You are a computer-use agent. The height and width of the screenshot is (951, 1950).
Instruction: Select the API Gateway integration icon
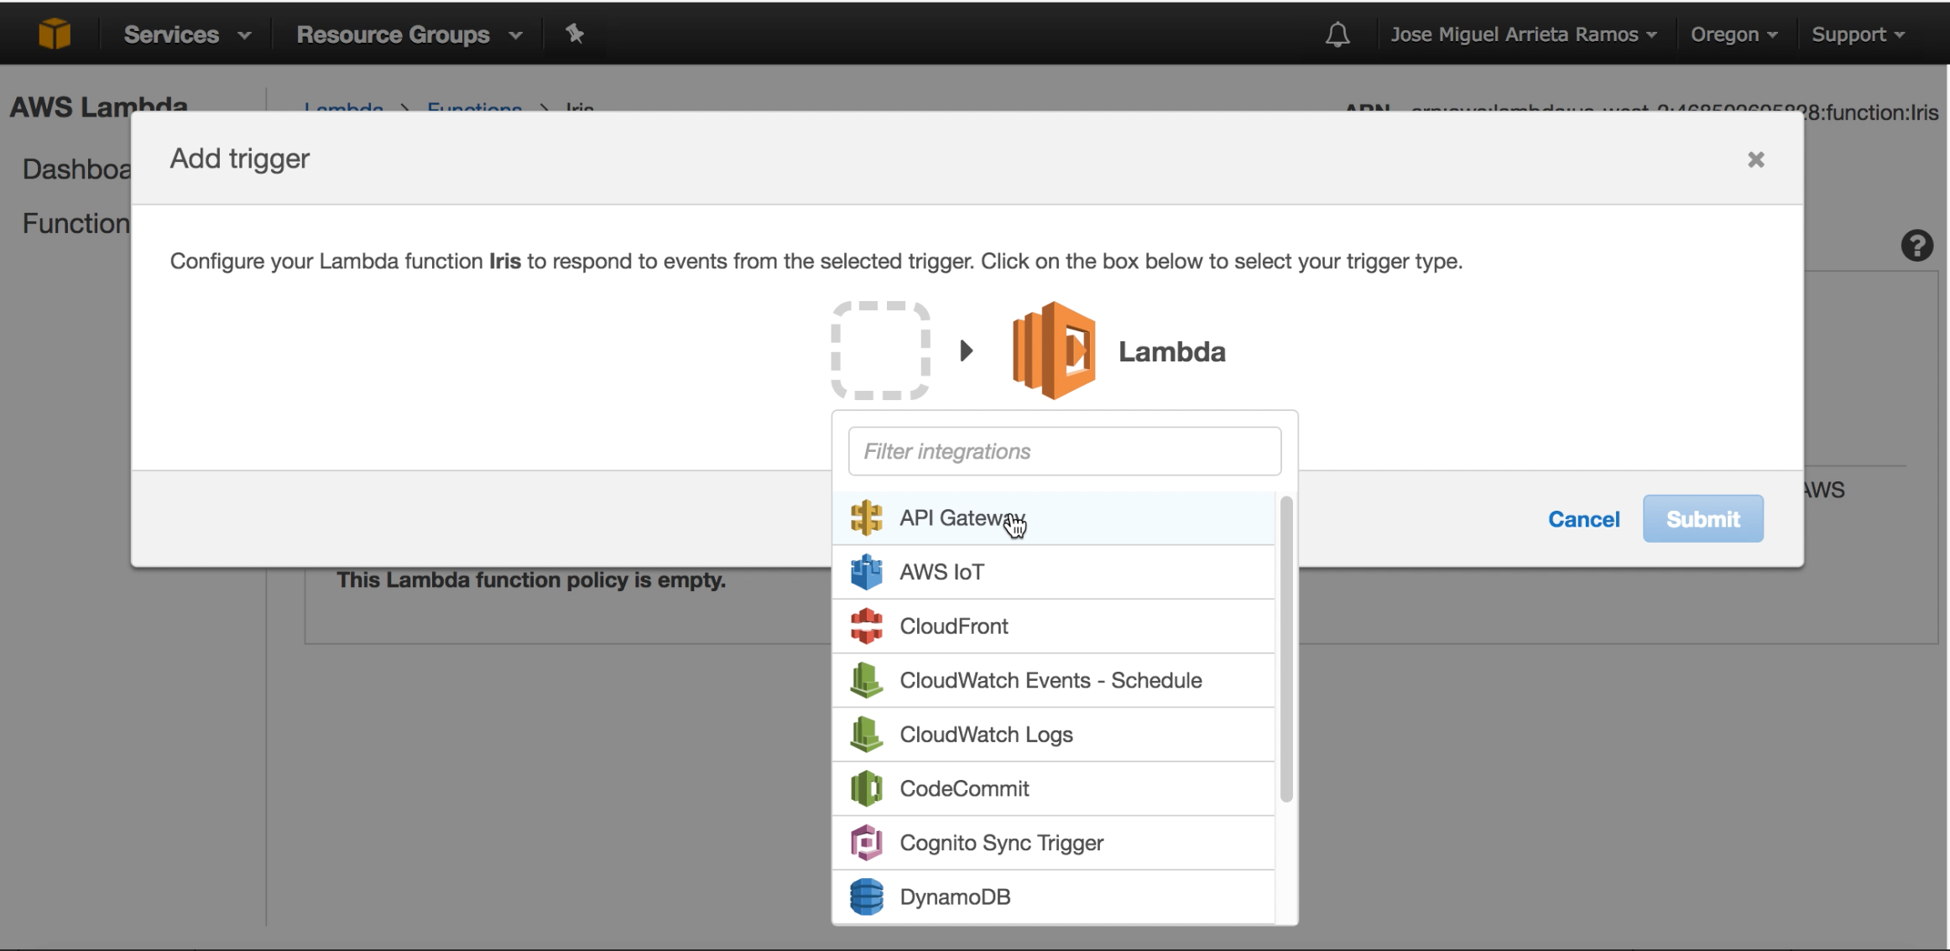pyautogui.click(x=865, y=517)
